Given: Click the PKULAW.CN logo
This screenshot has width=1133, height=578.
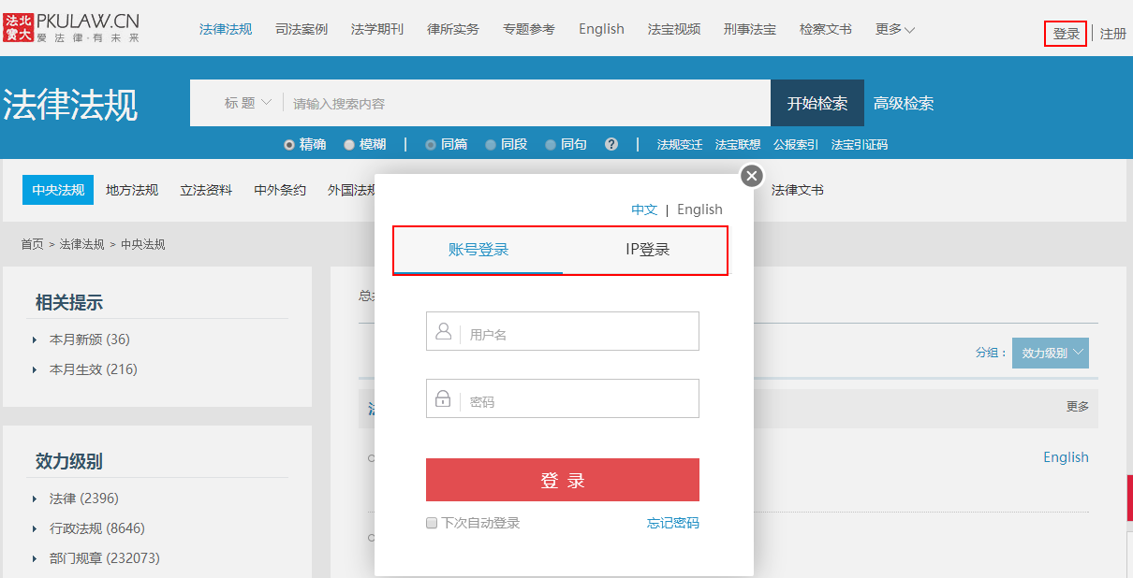Looking at the screenshot, I should click(x=71, y=28).
